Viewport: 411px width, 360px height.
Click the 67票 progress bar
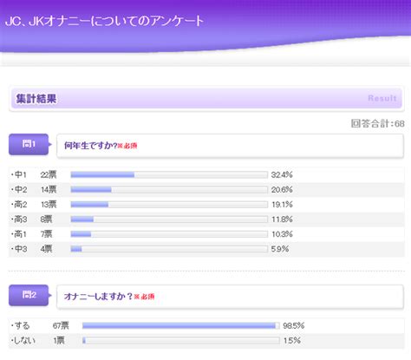[181, 326]
